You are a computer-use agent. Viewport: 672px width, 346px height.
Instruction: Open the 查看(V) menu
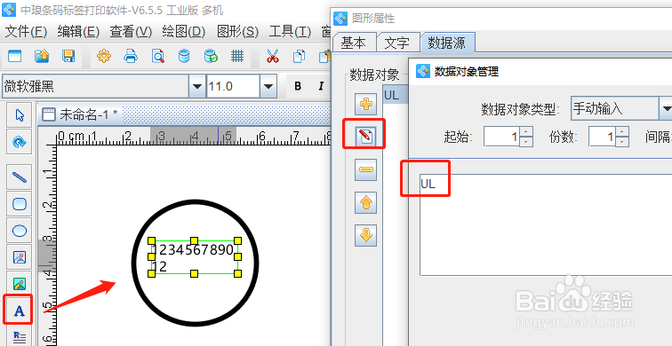131,31
